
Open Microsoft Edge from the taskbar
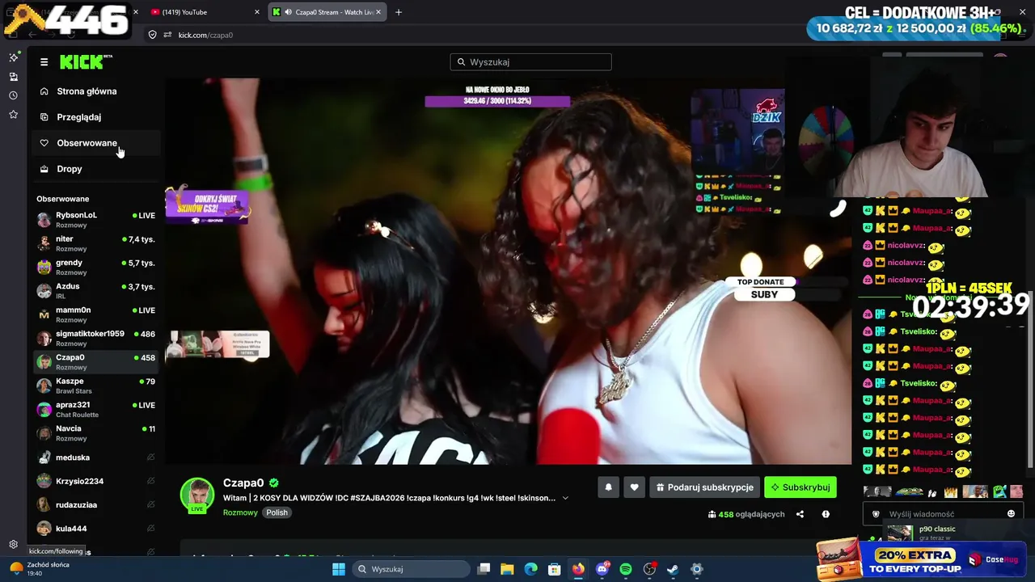point(530,569)
